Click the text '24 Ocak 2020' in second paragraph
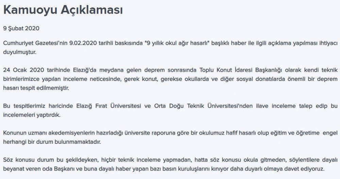This screenshot has height=179, width=340. pyautogui.click(x=24, y=70)
